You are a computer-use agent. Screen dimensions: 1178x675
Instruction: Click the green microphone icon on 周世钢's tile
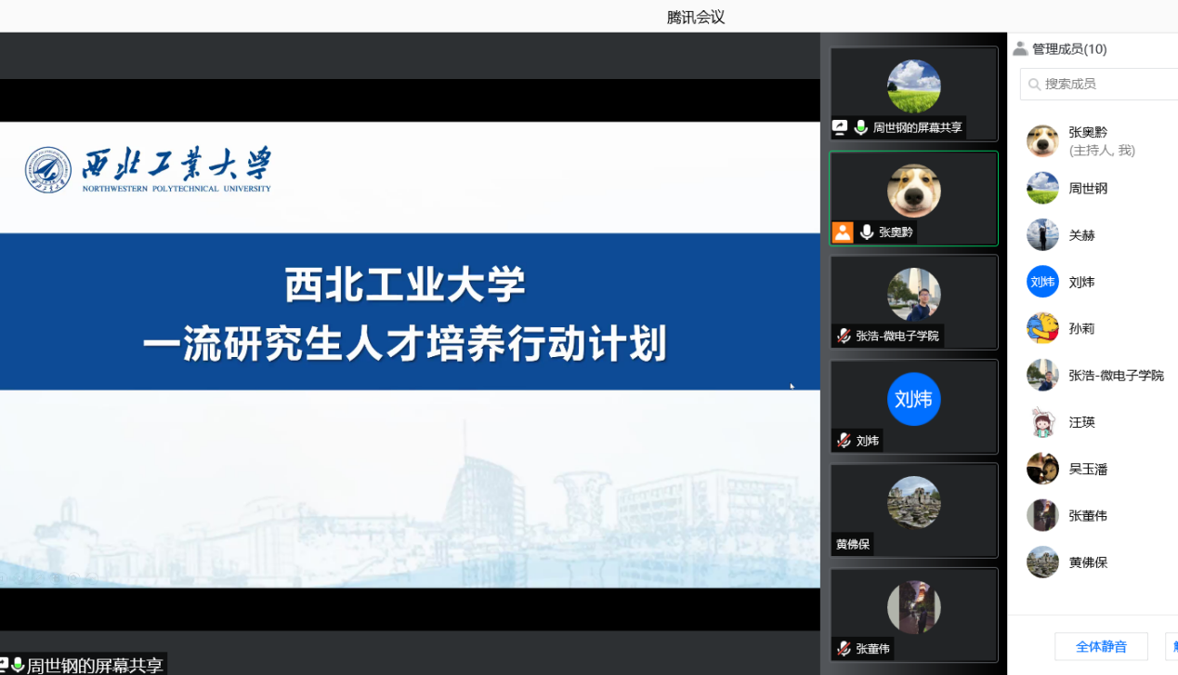(861, 127)
